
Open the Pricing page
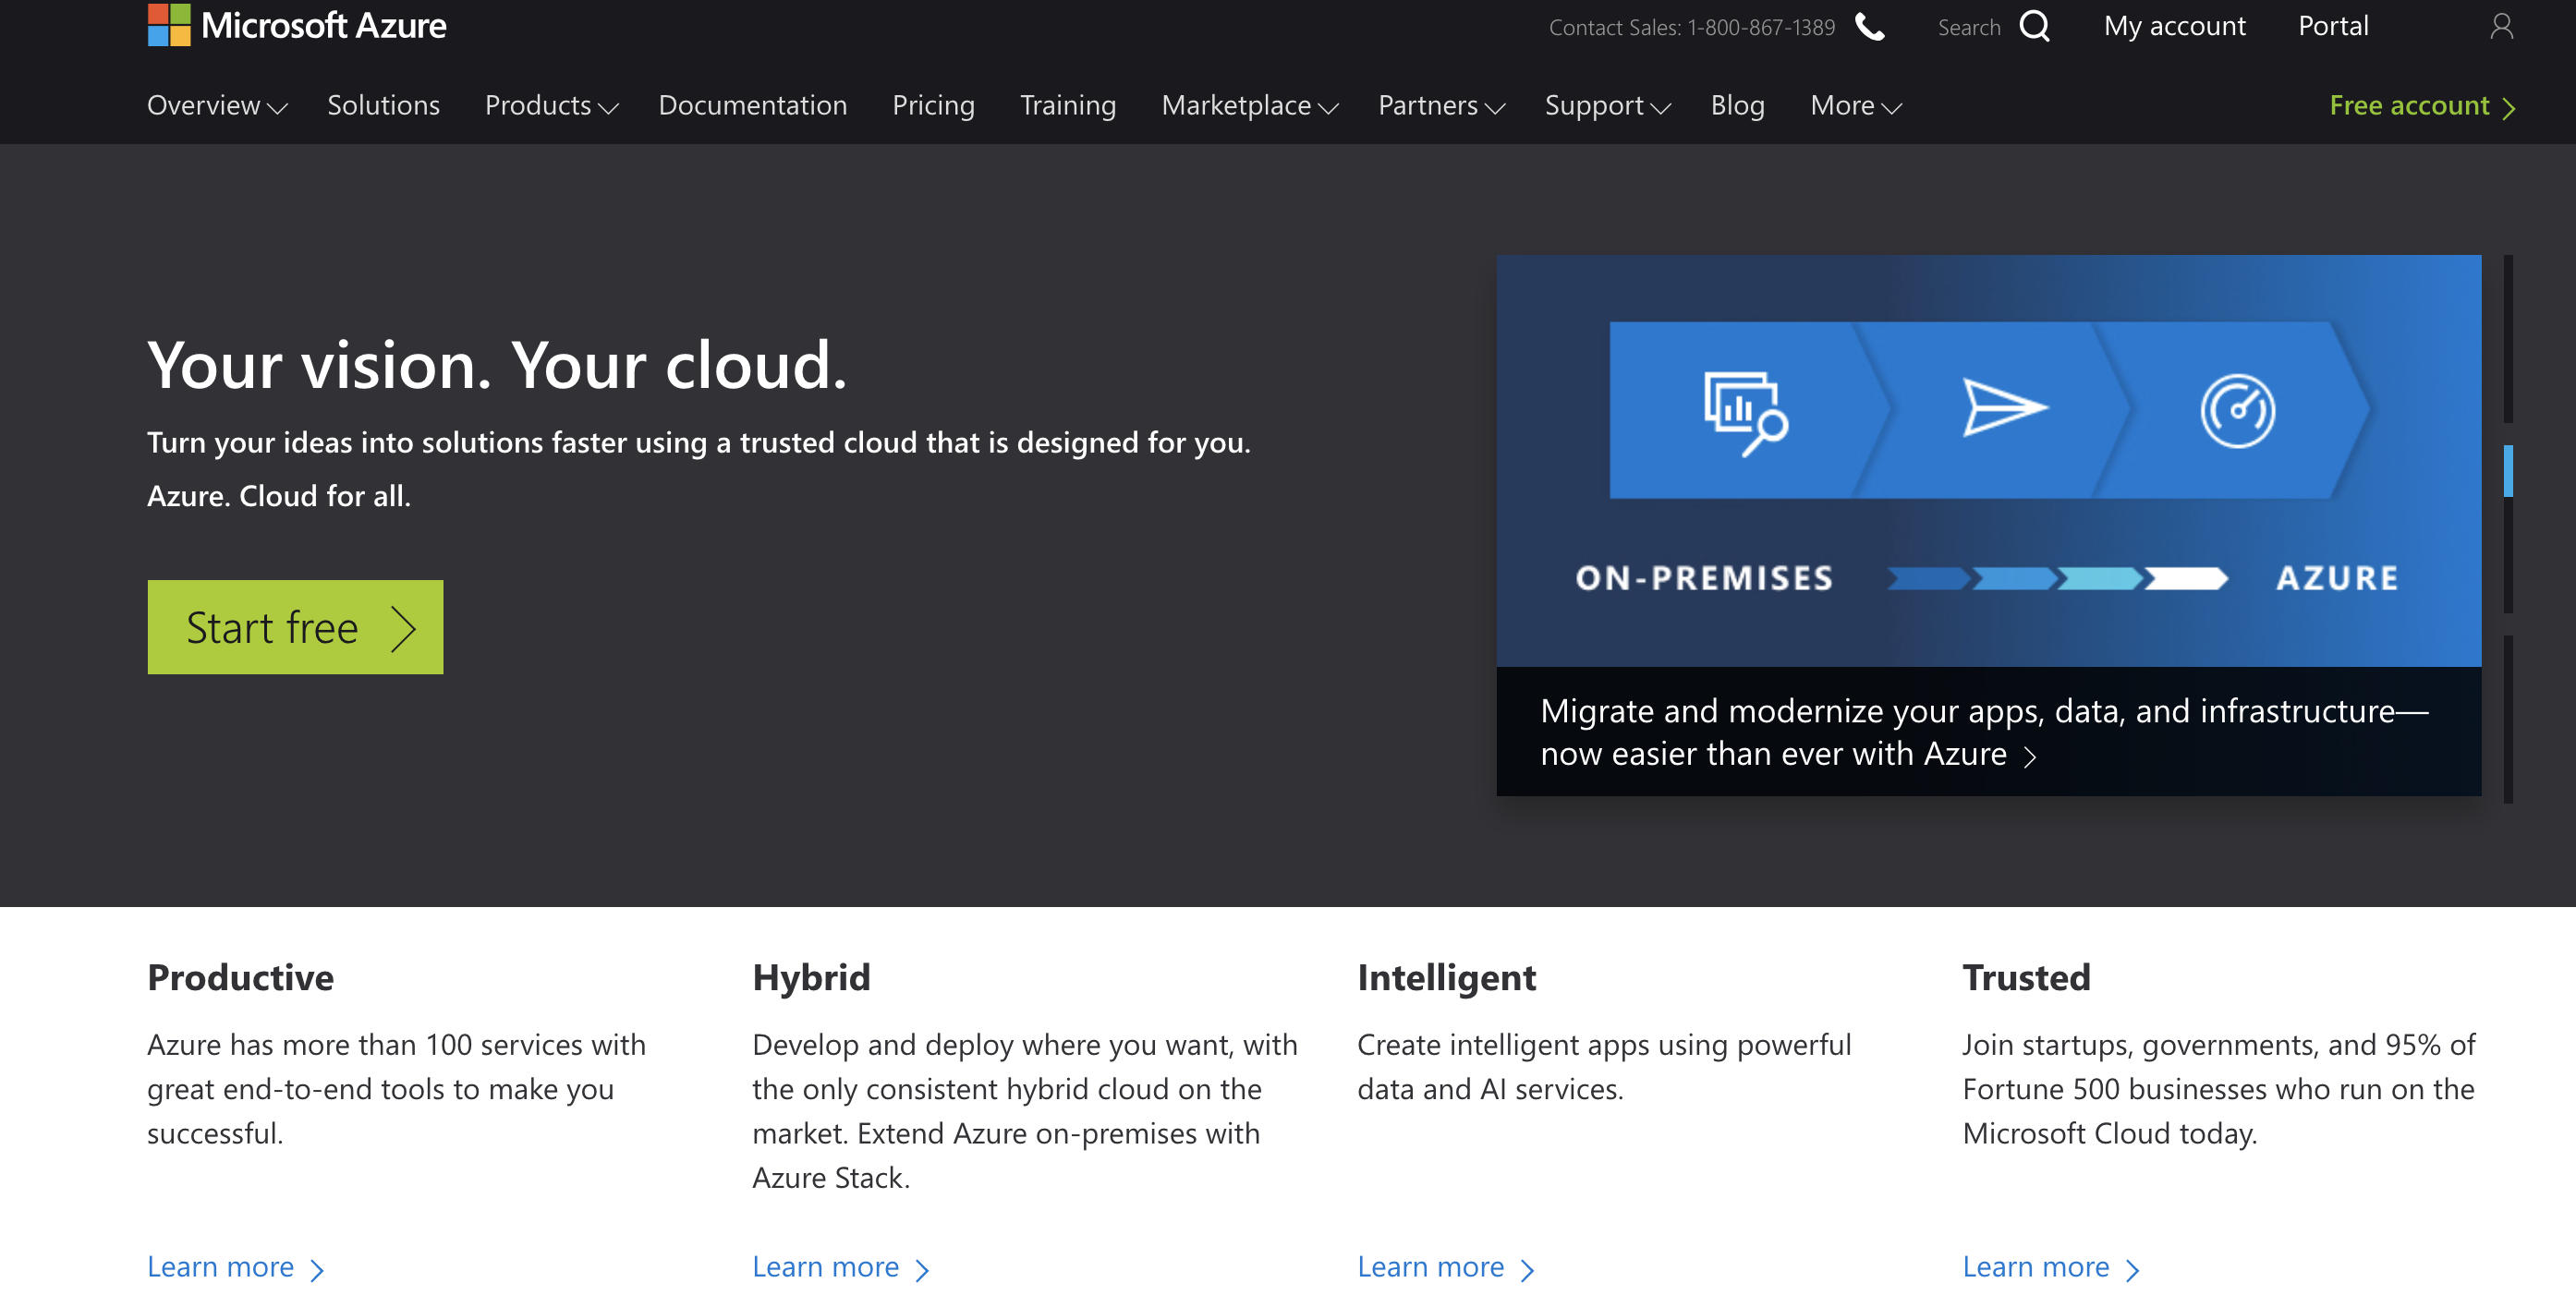tap(932, 106)
